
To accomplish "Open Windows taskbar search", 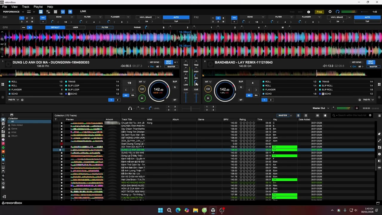I will pyautogui.click(x=169, y=210).
